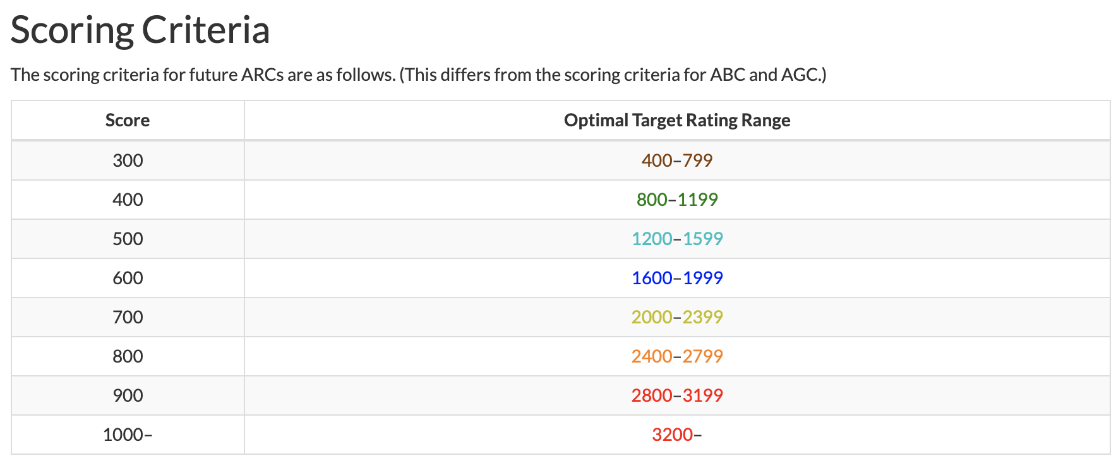This screenshot has width=1116, height=463.
Task: Click the sentence about future ARCs scoring
Action: 418,75
